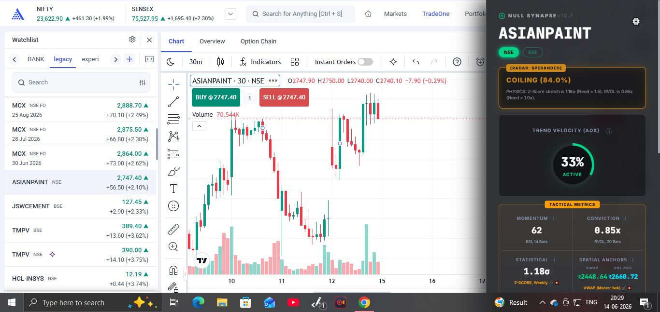Switch to dark mode moon icon
Viewport: 660px width, 312px height.
171,62
